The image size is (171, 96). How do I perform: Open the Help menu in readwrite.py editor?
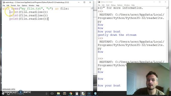click(37, 5)
